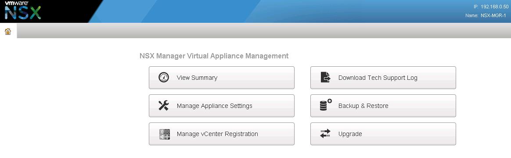Screen dimensions: 511x158
Task: Open Download Tech Support Log
Action: pos(383,78)
